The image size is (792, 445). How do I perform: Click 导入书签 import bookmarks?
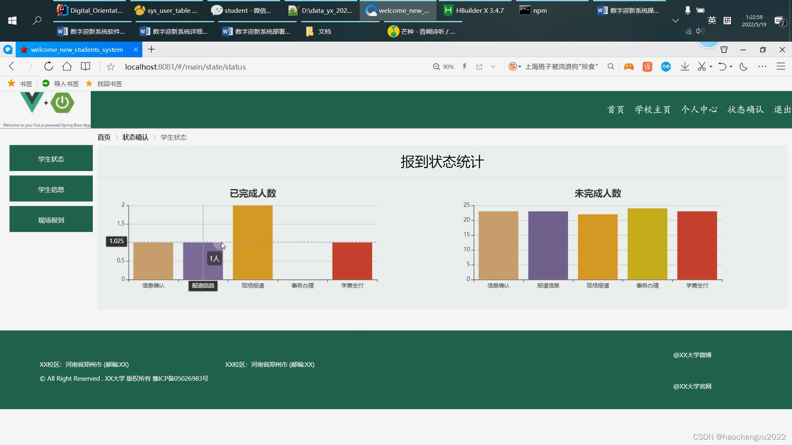tap(60, 84)
